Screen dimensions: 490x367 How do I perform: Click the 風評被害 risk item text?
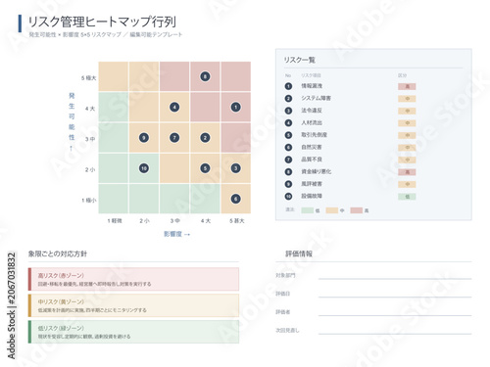[312, 184]
